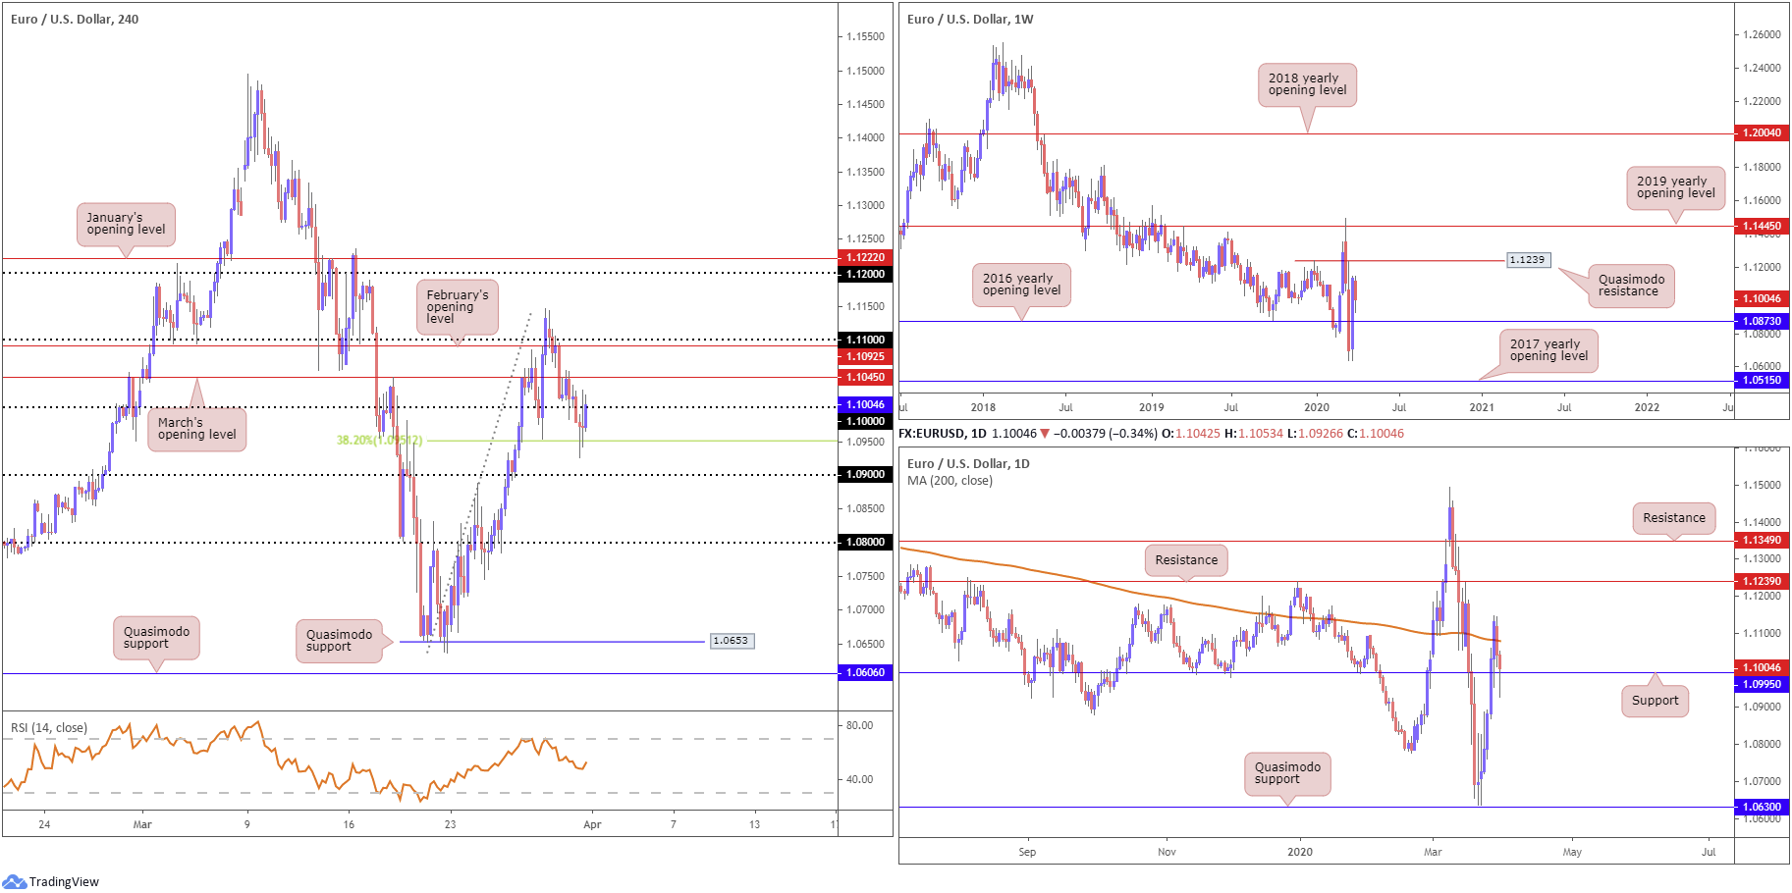Click the blue 1.05150 price axis tag
The width and height of the screenshot is (1792, 893).
pyautogui.click(x=1761, y=381)
